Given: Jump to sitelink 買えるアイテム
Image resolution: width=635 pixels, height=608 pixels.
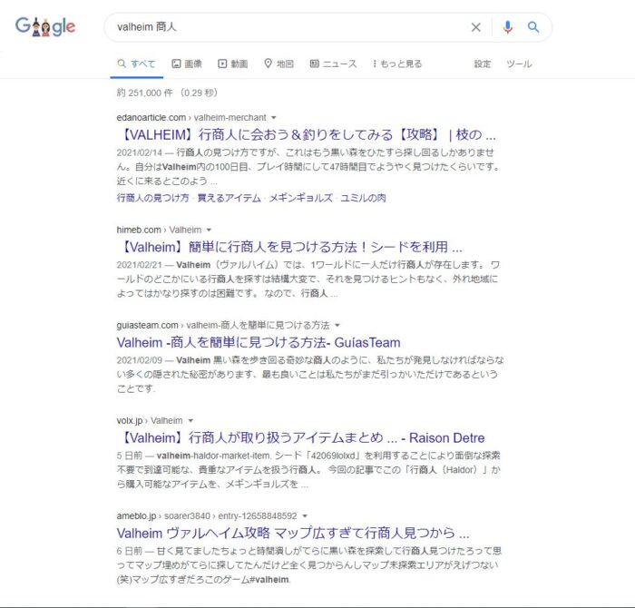Looking at the screenshot, I should coord(230,198).
